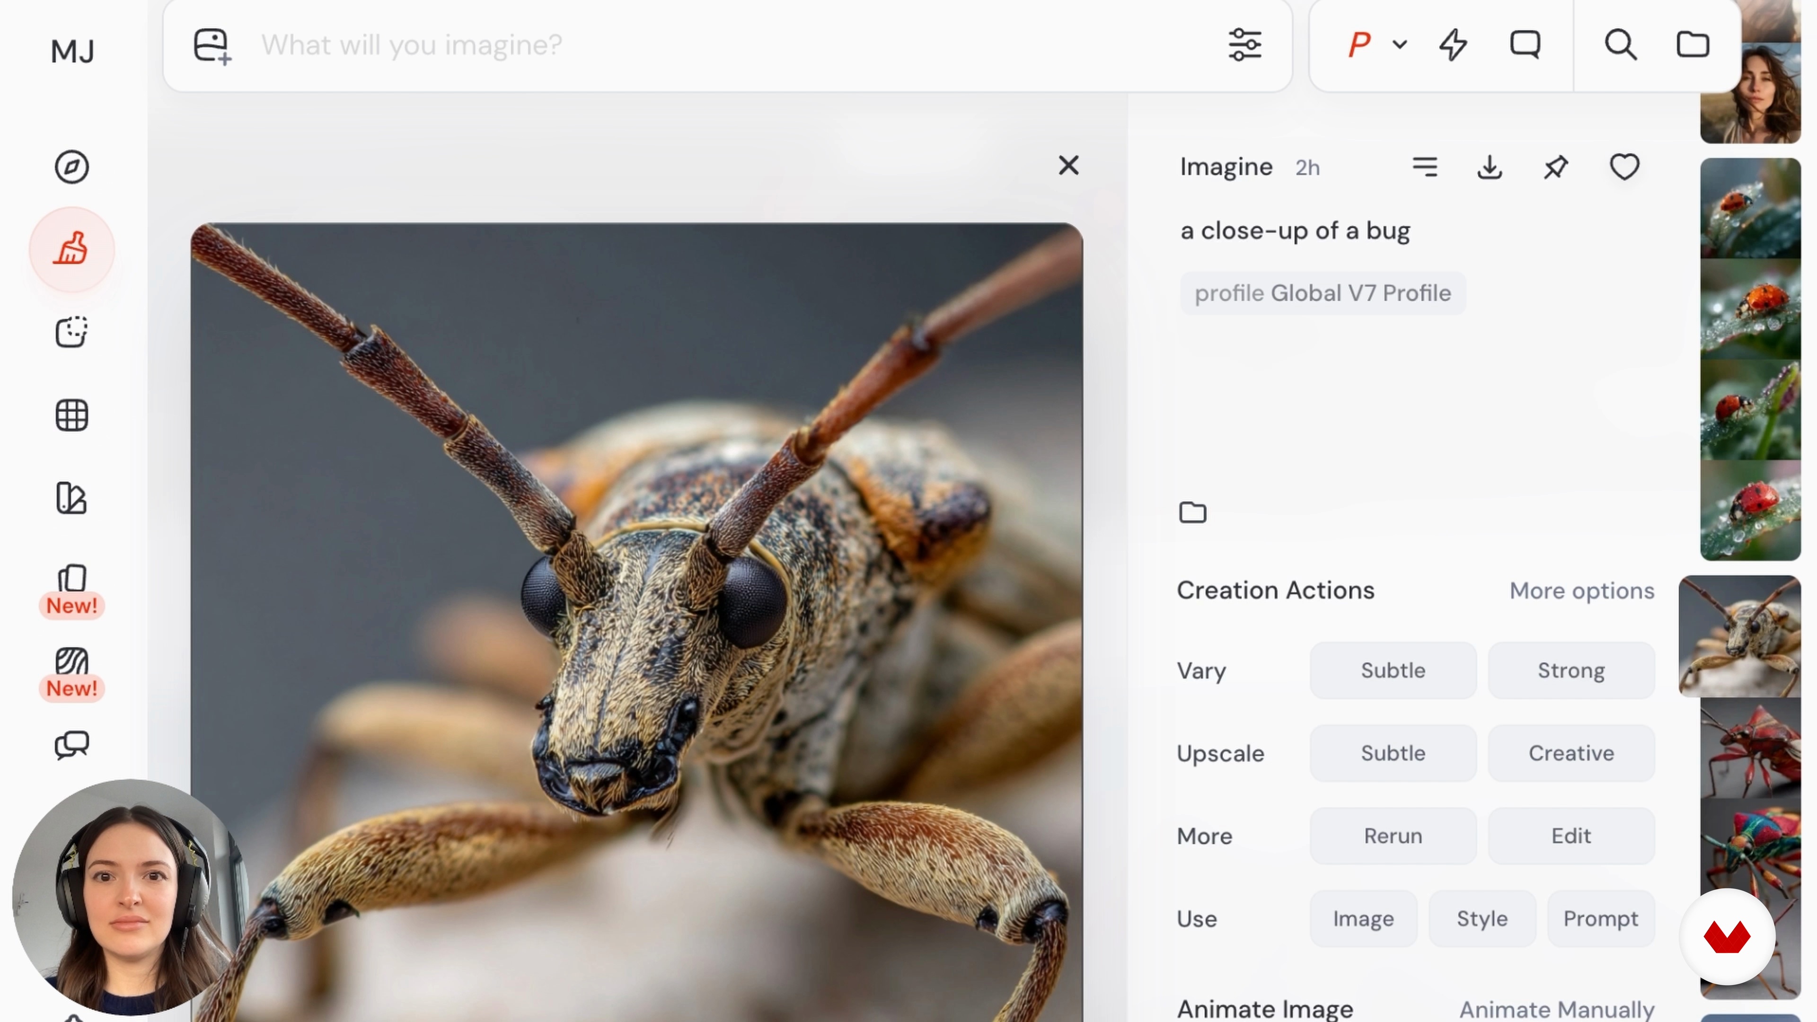Viewport: 1817px width, 1022px height.
Task: Select the top ladybug thumbnail
Action: click(1750, 208)
